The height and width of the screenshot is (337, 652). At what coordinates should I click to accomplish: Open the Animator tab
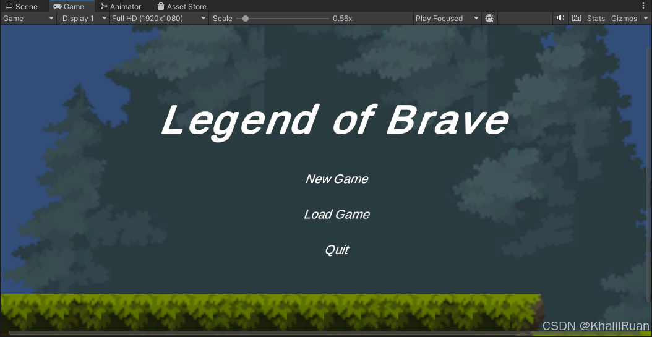click(121, 6)
